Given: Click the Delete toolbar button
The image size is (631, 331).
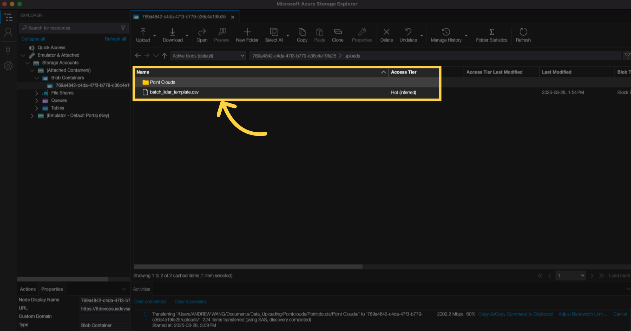Looking at the screenshot, I should [x=386, y=35].
